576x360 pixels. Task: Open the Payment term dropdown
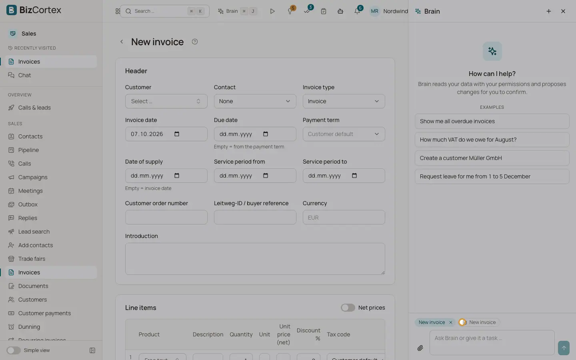click(344, 134)
